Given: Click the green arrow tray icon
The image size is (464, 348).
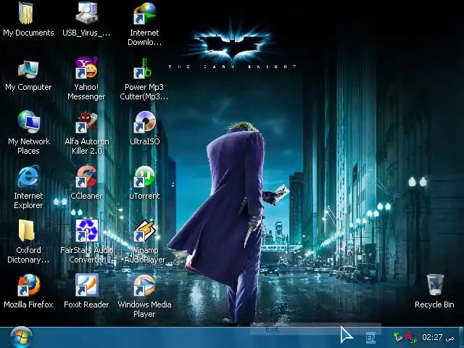Looking at the screenshot, I should (398, 336).
